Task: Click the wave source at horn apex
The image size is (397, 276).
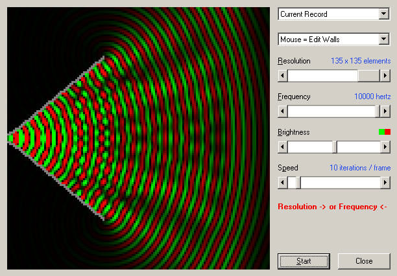Action: [10, 138]
